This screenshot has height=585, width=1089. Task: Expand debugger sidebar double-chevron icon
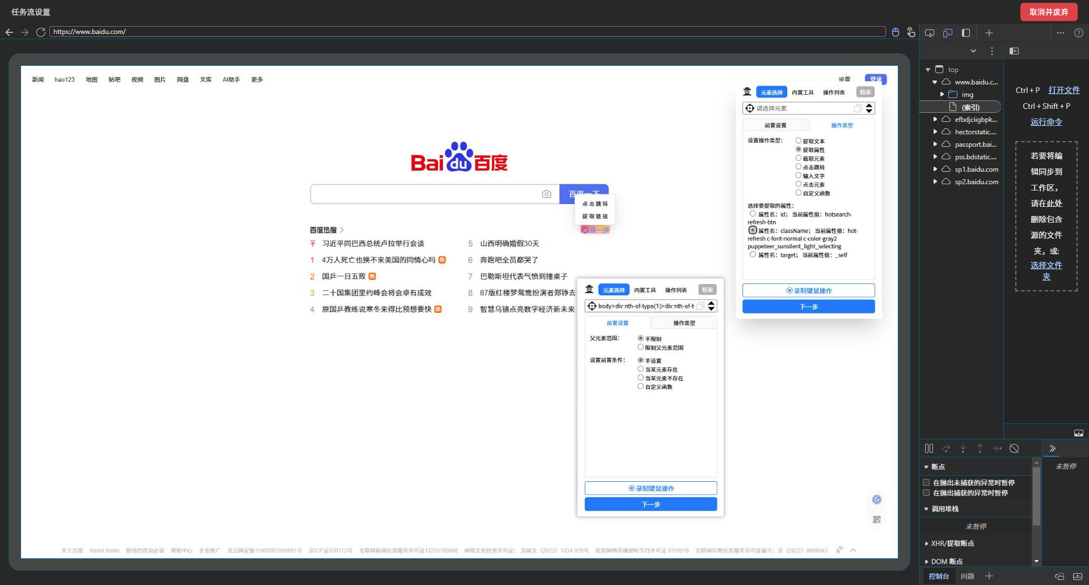1052,448
